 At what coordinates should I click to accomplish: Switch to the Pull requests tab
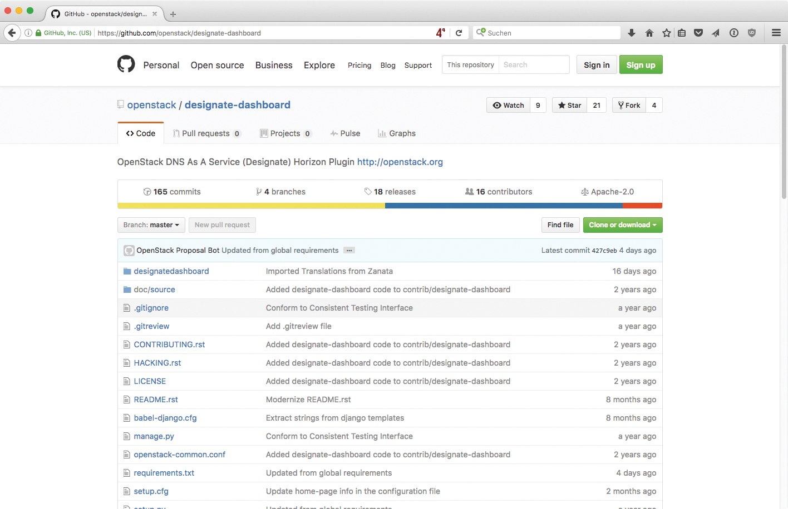pos(205,133)
